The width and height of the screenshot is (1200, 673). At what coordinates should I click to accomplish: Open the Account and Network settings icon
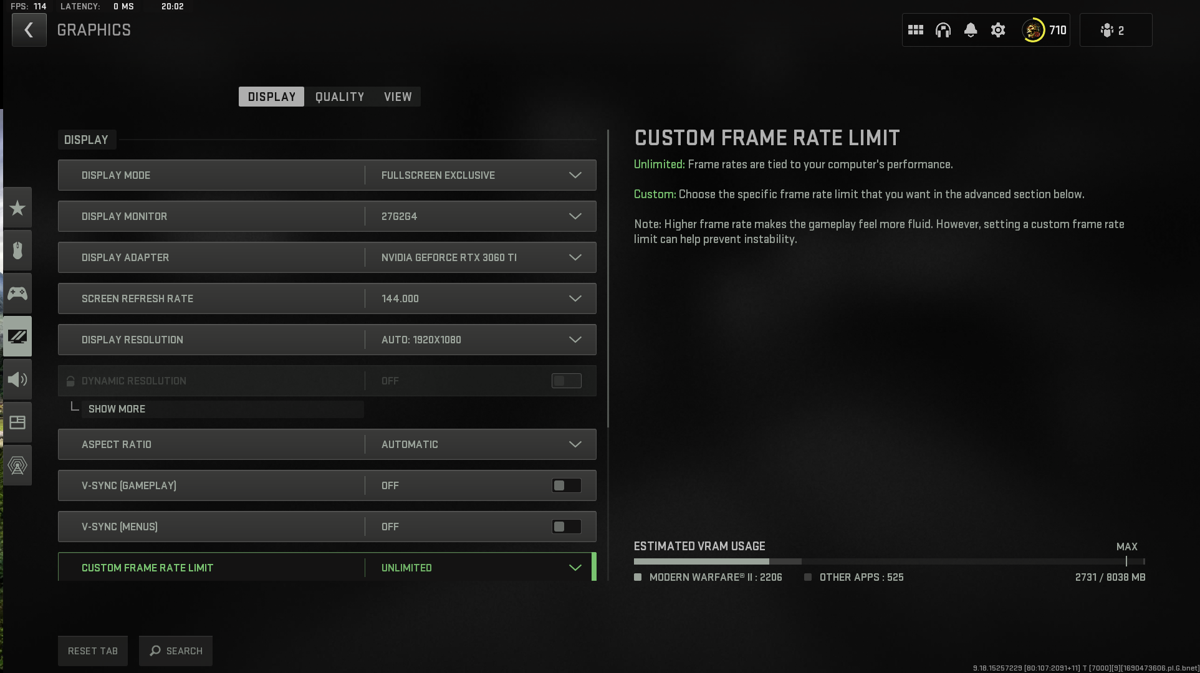(x=17, y=465)
